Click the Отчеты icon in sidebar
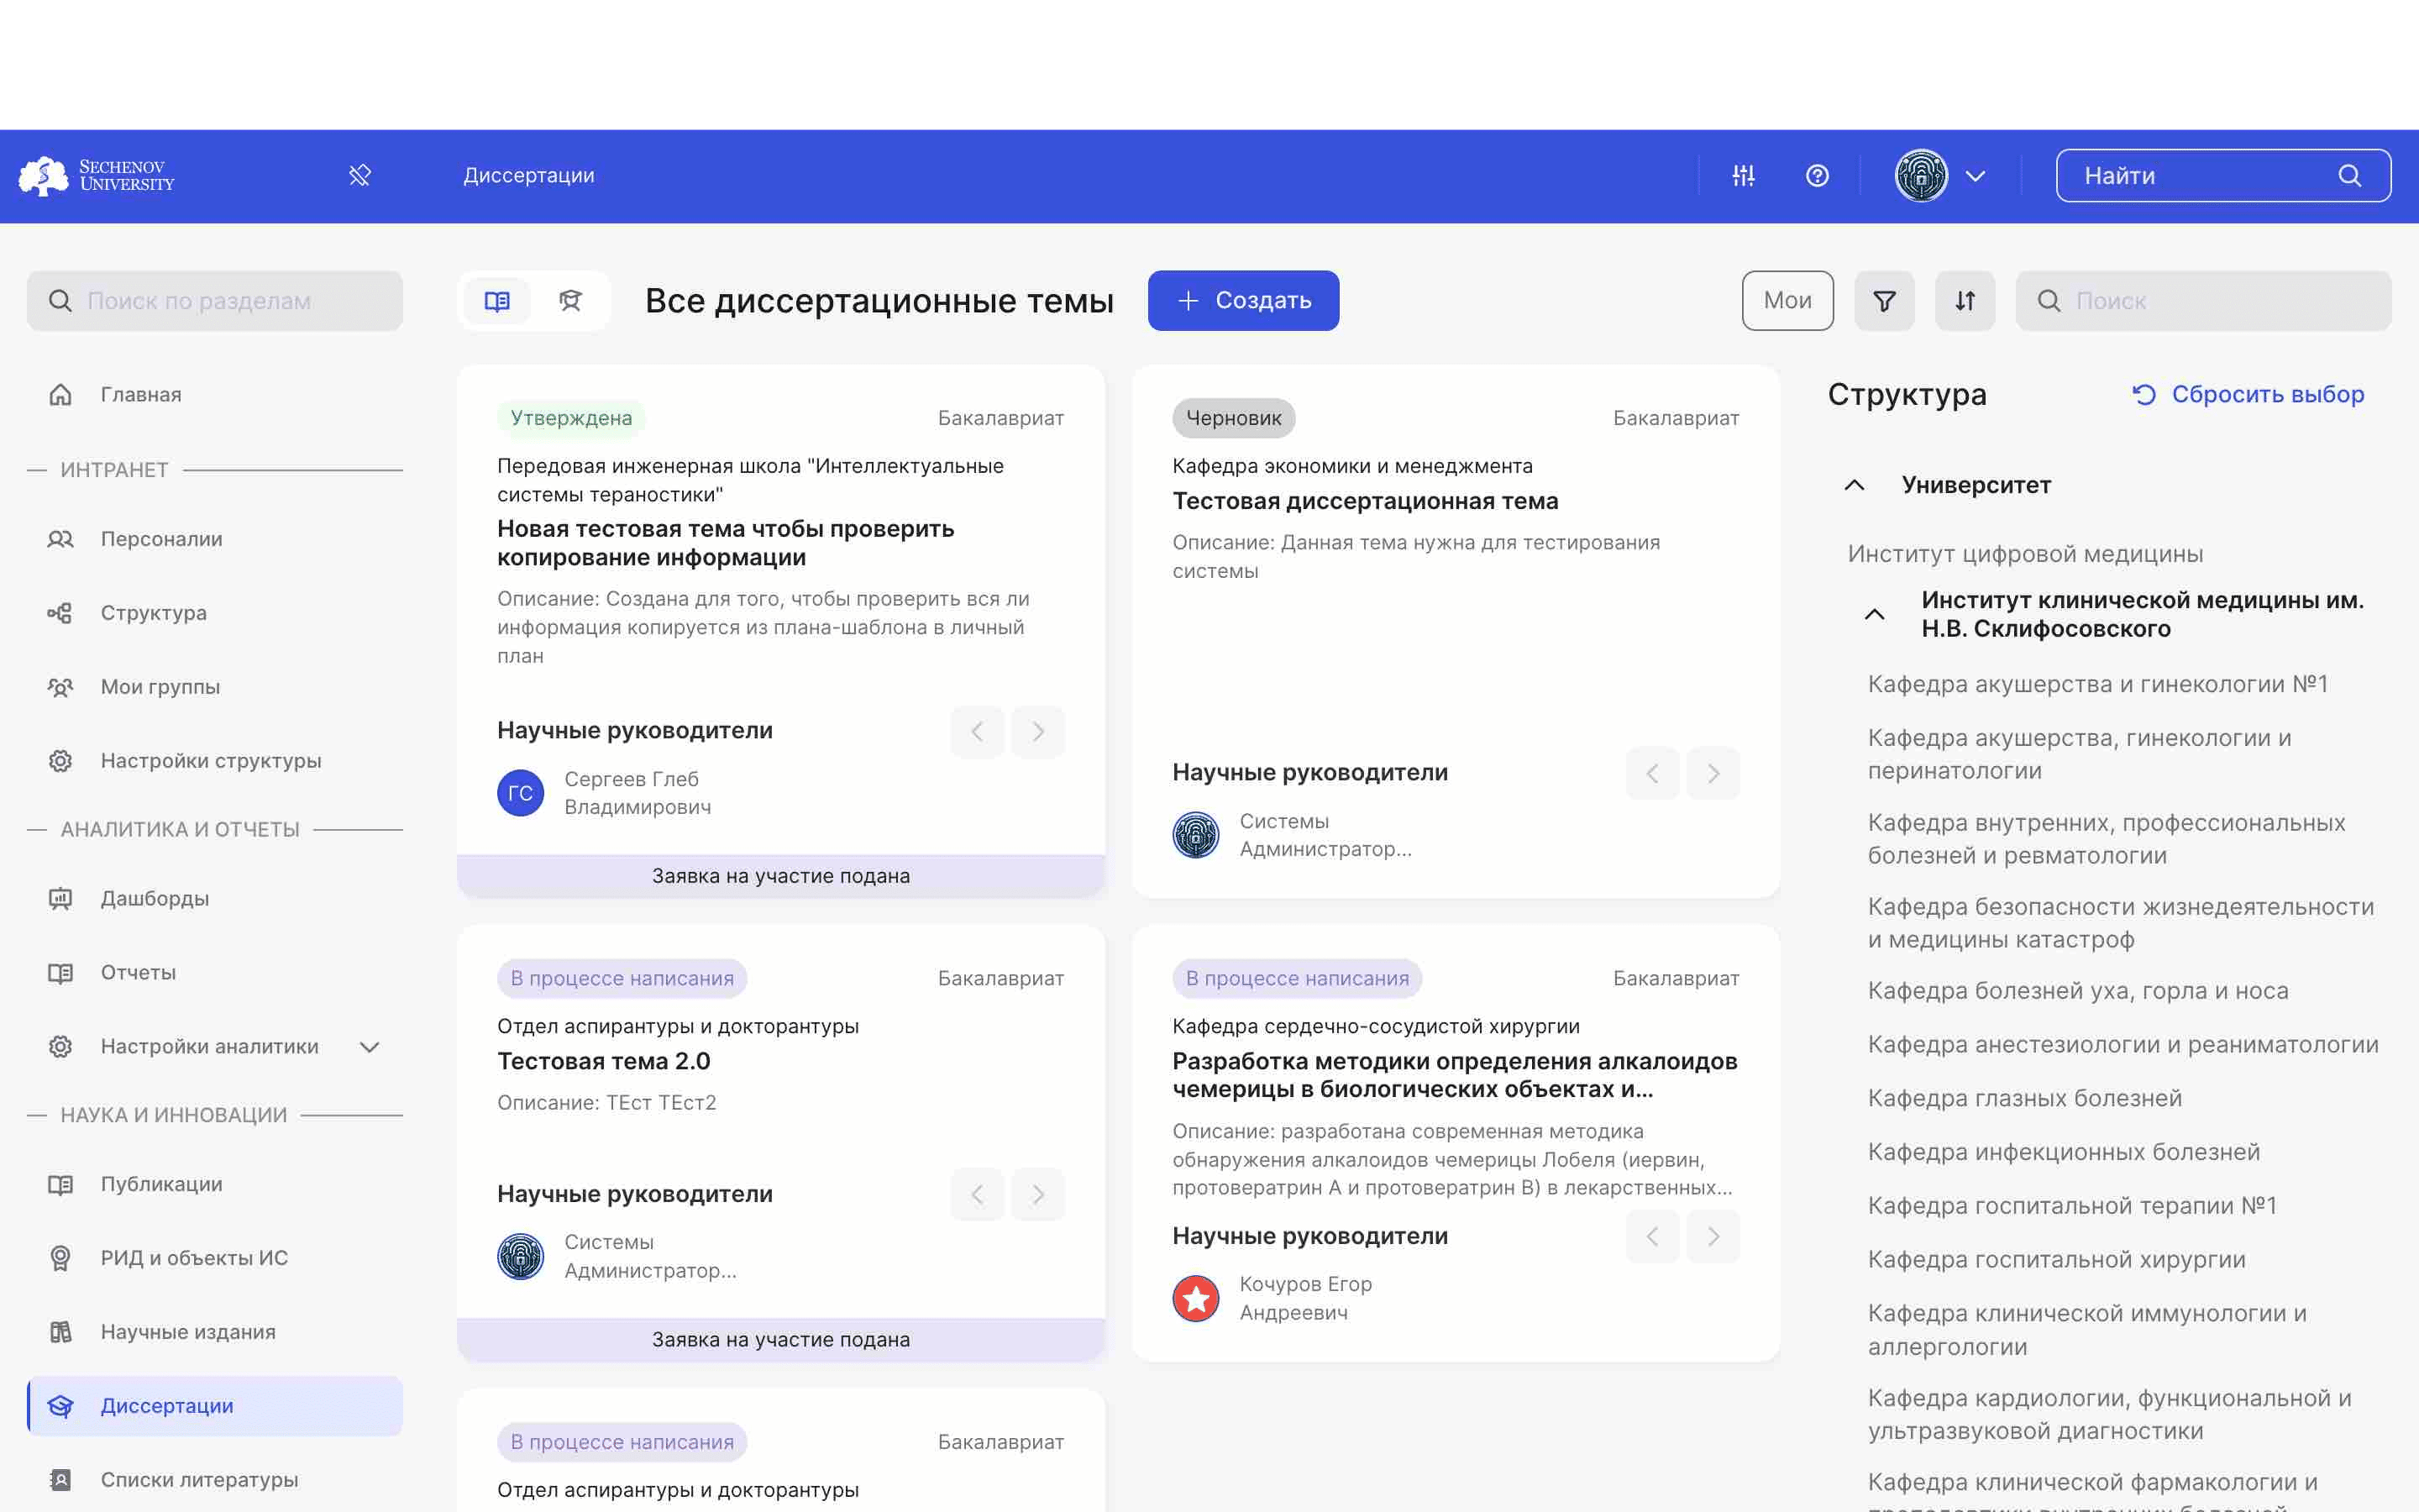The image size is (2419, 1512). [60, 973]
